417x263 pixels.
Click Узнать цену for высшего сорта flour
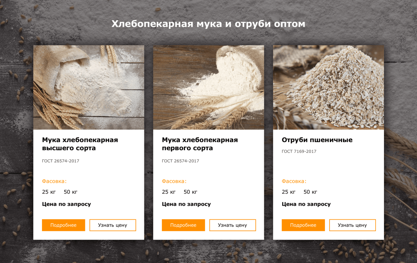tap(113, 225)
